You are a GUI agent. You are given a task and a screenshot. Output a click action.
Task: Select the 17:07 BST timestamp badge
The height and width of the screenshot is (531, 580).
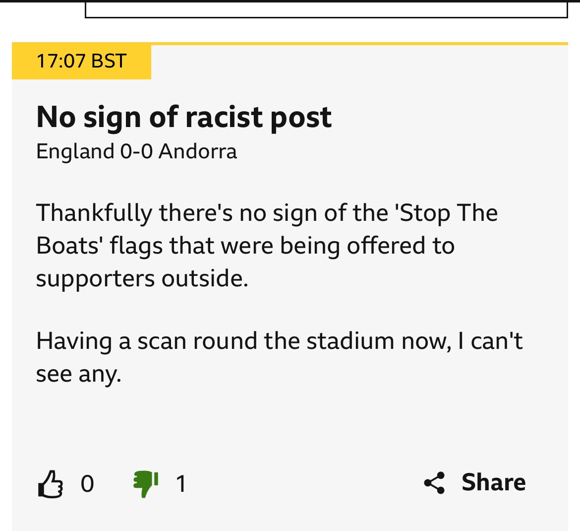[81, 62]
